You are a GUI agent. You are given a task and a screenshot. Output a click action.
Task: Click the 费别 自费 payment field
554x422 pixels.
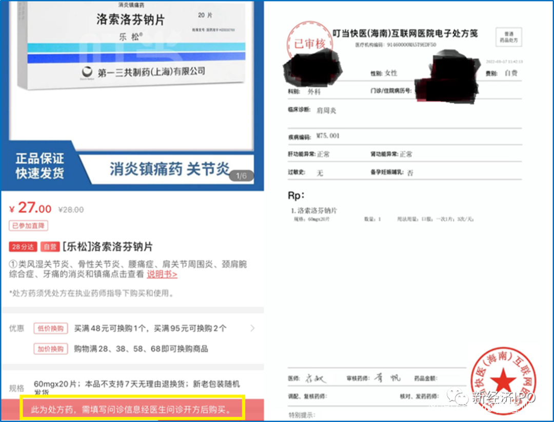coord(502,73)
